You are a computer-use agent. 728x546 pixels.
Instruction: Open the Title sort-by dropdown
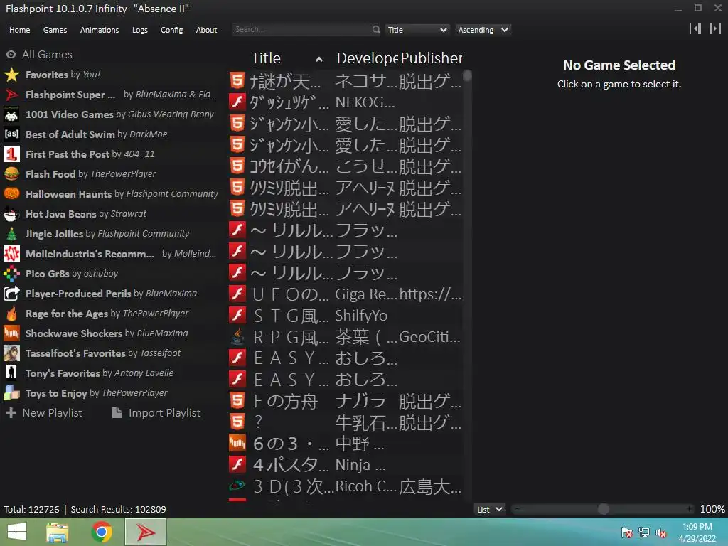[417, 30]
